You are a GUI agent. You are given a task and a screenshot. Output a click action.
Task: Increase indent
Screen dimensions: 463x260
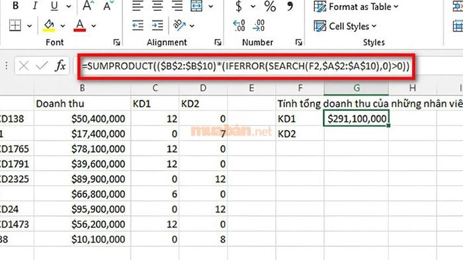[x=157, y=26]
